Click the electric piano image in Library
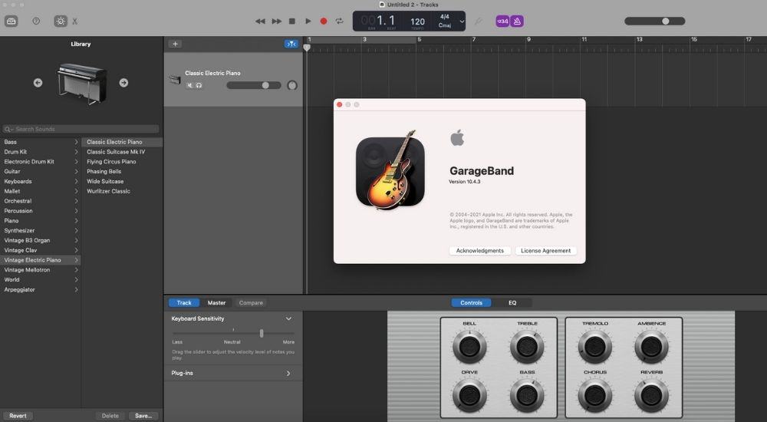 click(x=81, y=83)
